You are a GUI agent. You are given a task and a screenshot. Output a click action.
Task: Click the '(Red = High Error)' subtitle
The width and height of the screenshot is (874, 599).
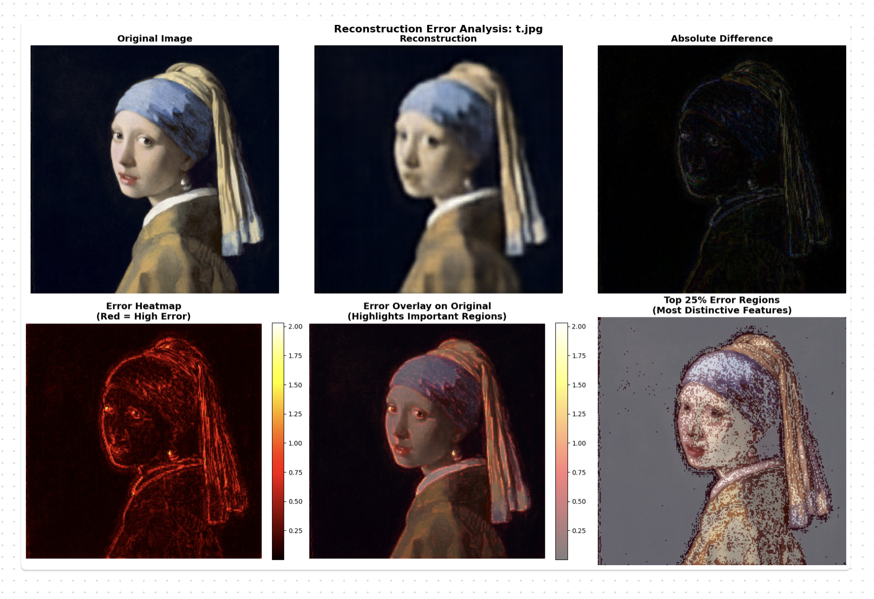(x=144, y=316)
